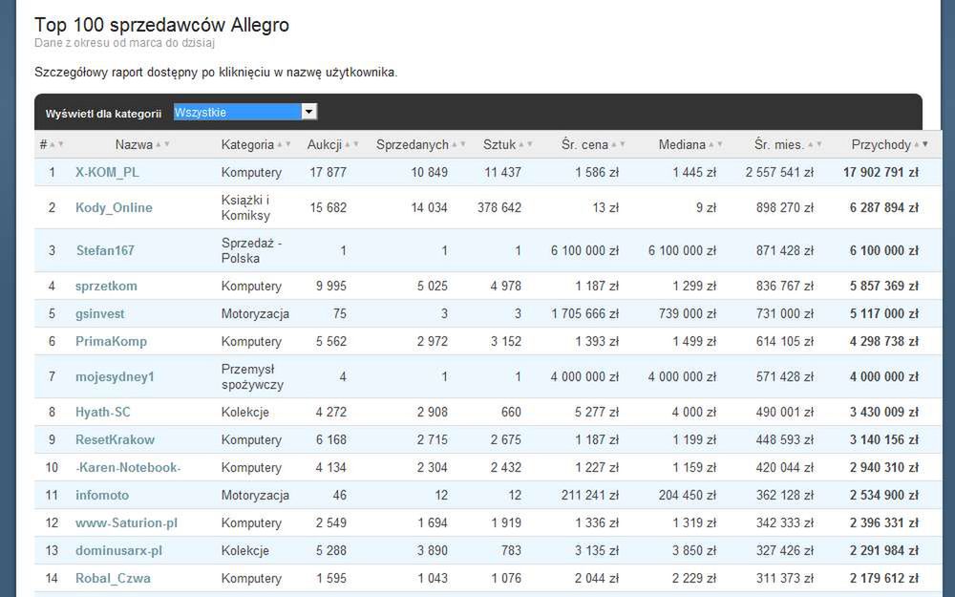Click the descending sort arrow beside Śr. mies.
955x597 pixels.
pyautogui.click(x=819, y=145)
